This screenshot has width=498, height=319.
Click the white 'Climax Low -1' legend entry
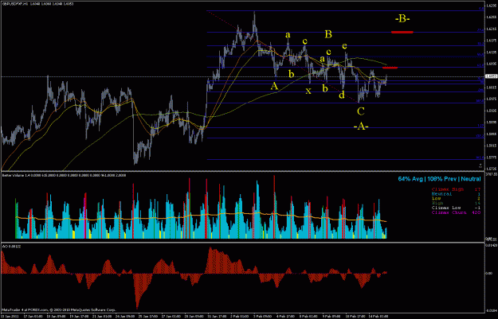tap(456, 208)
